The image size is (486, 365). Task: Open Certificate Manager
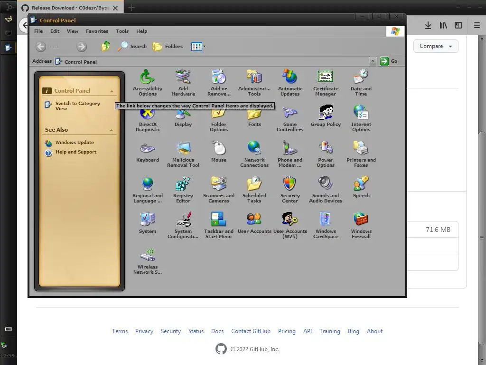click(x=326, y=83)
